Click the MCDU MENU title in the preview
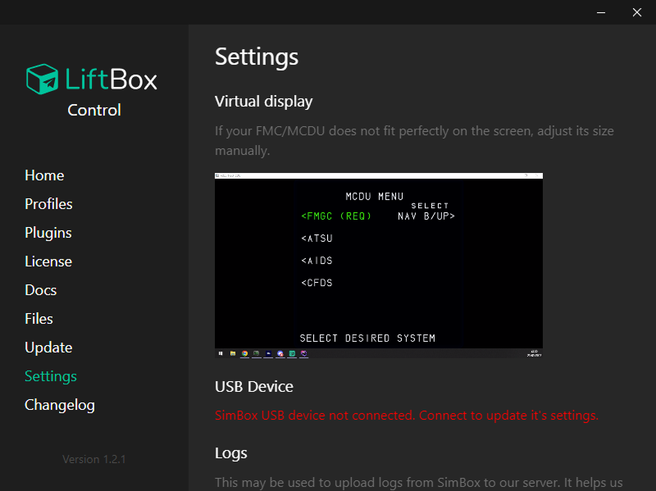The image size is (656, 491). (x=375, y=197)
